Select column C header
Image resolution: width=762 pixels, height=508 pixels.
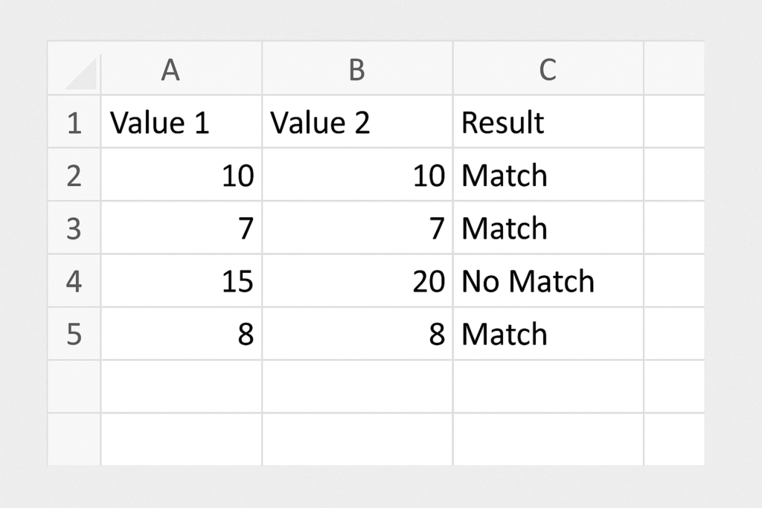pos(548,68)
